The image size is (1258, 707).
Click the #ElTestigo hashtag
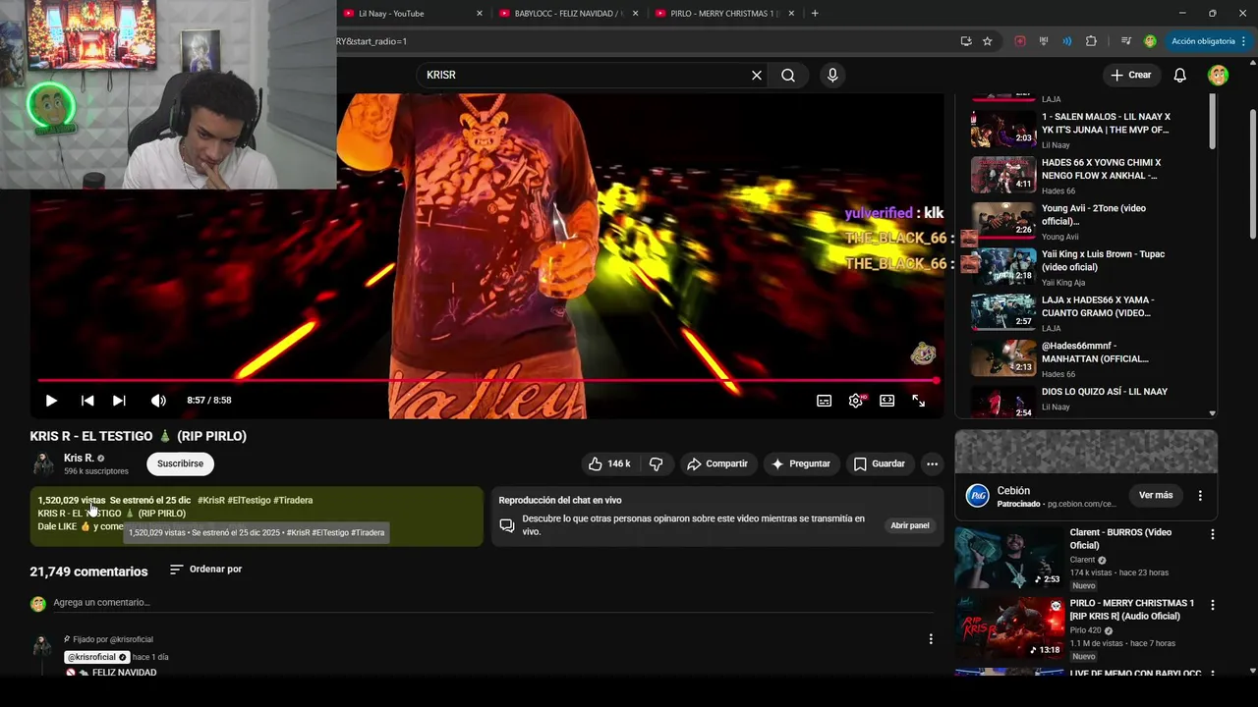[x=249, y=500]
